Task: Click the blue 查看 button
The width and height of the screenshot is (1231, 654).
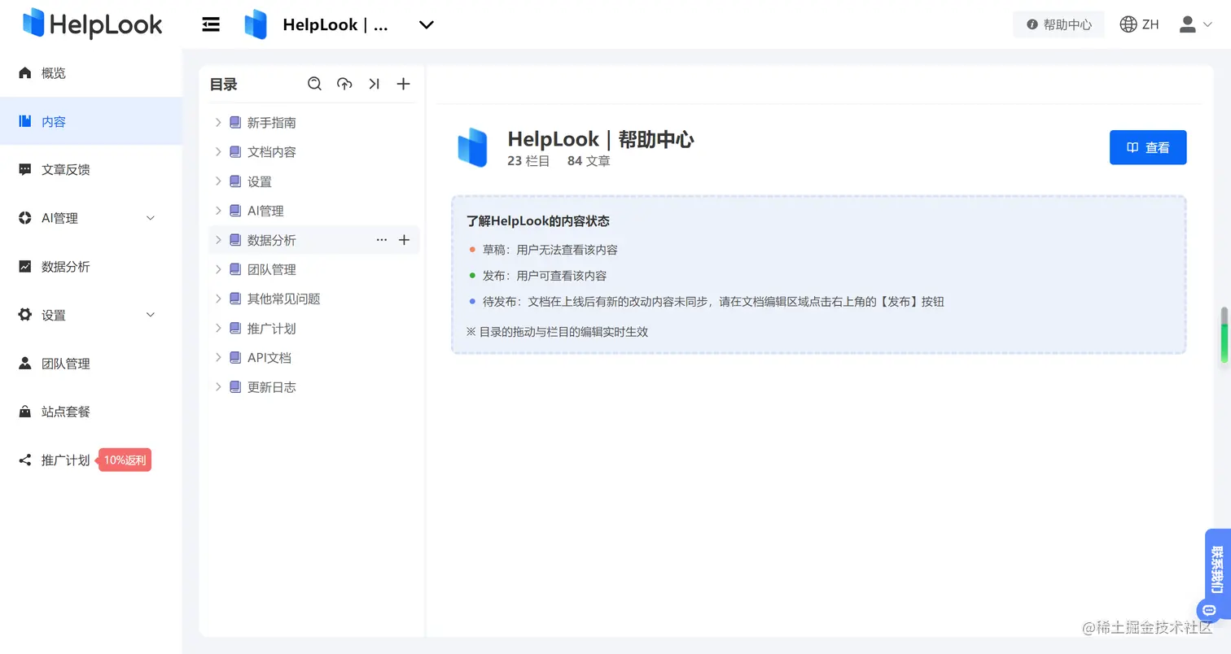Action: (x=1148, y=147)
